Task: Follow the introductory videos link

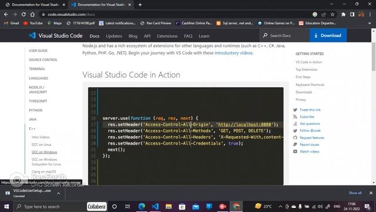Action: coord(233,53)
